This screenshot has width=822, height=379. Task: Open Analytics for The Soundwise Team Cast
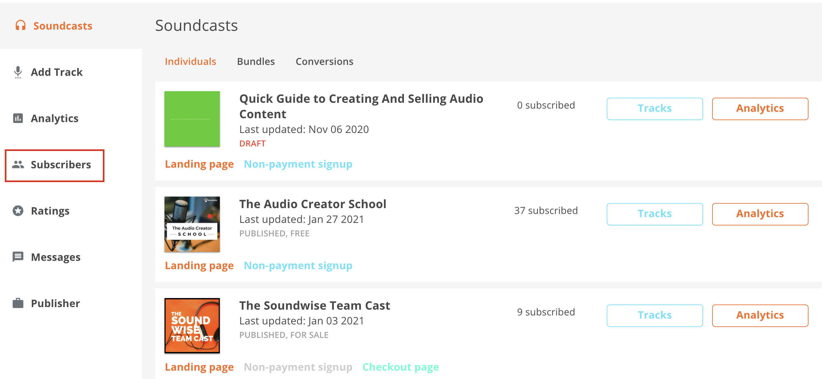click(x=760, y=315)
